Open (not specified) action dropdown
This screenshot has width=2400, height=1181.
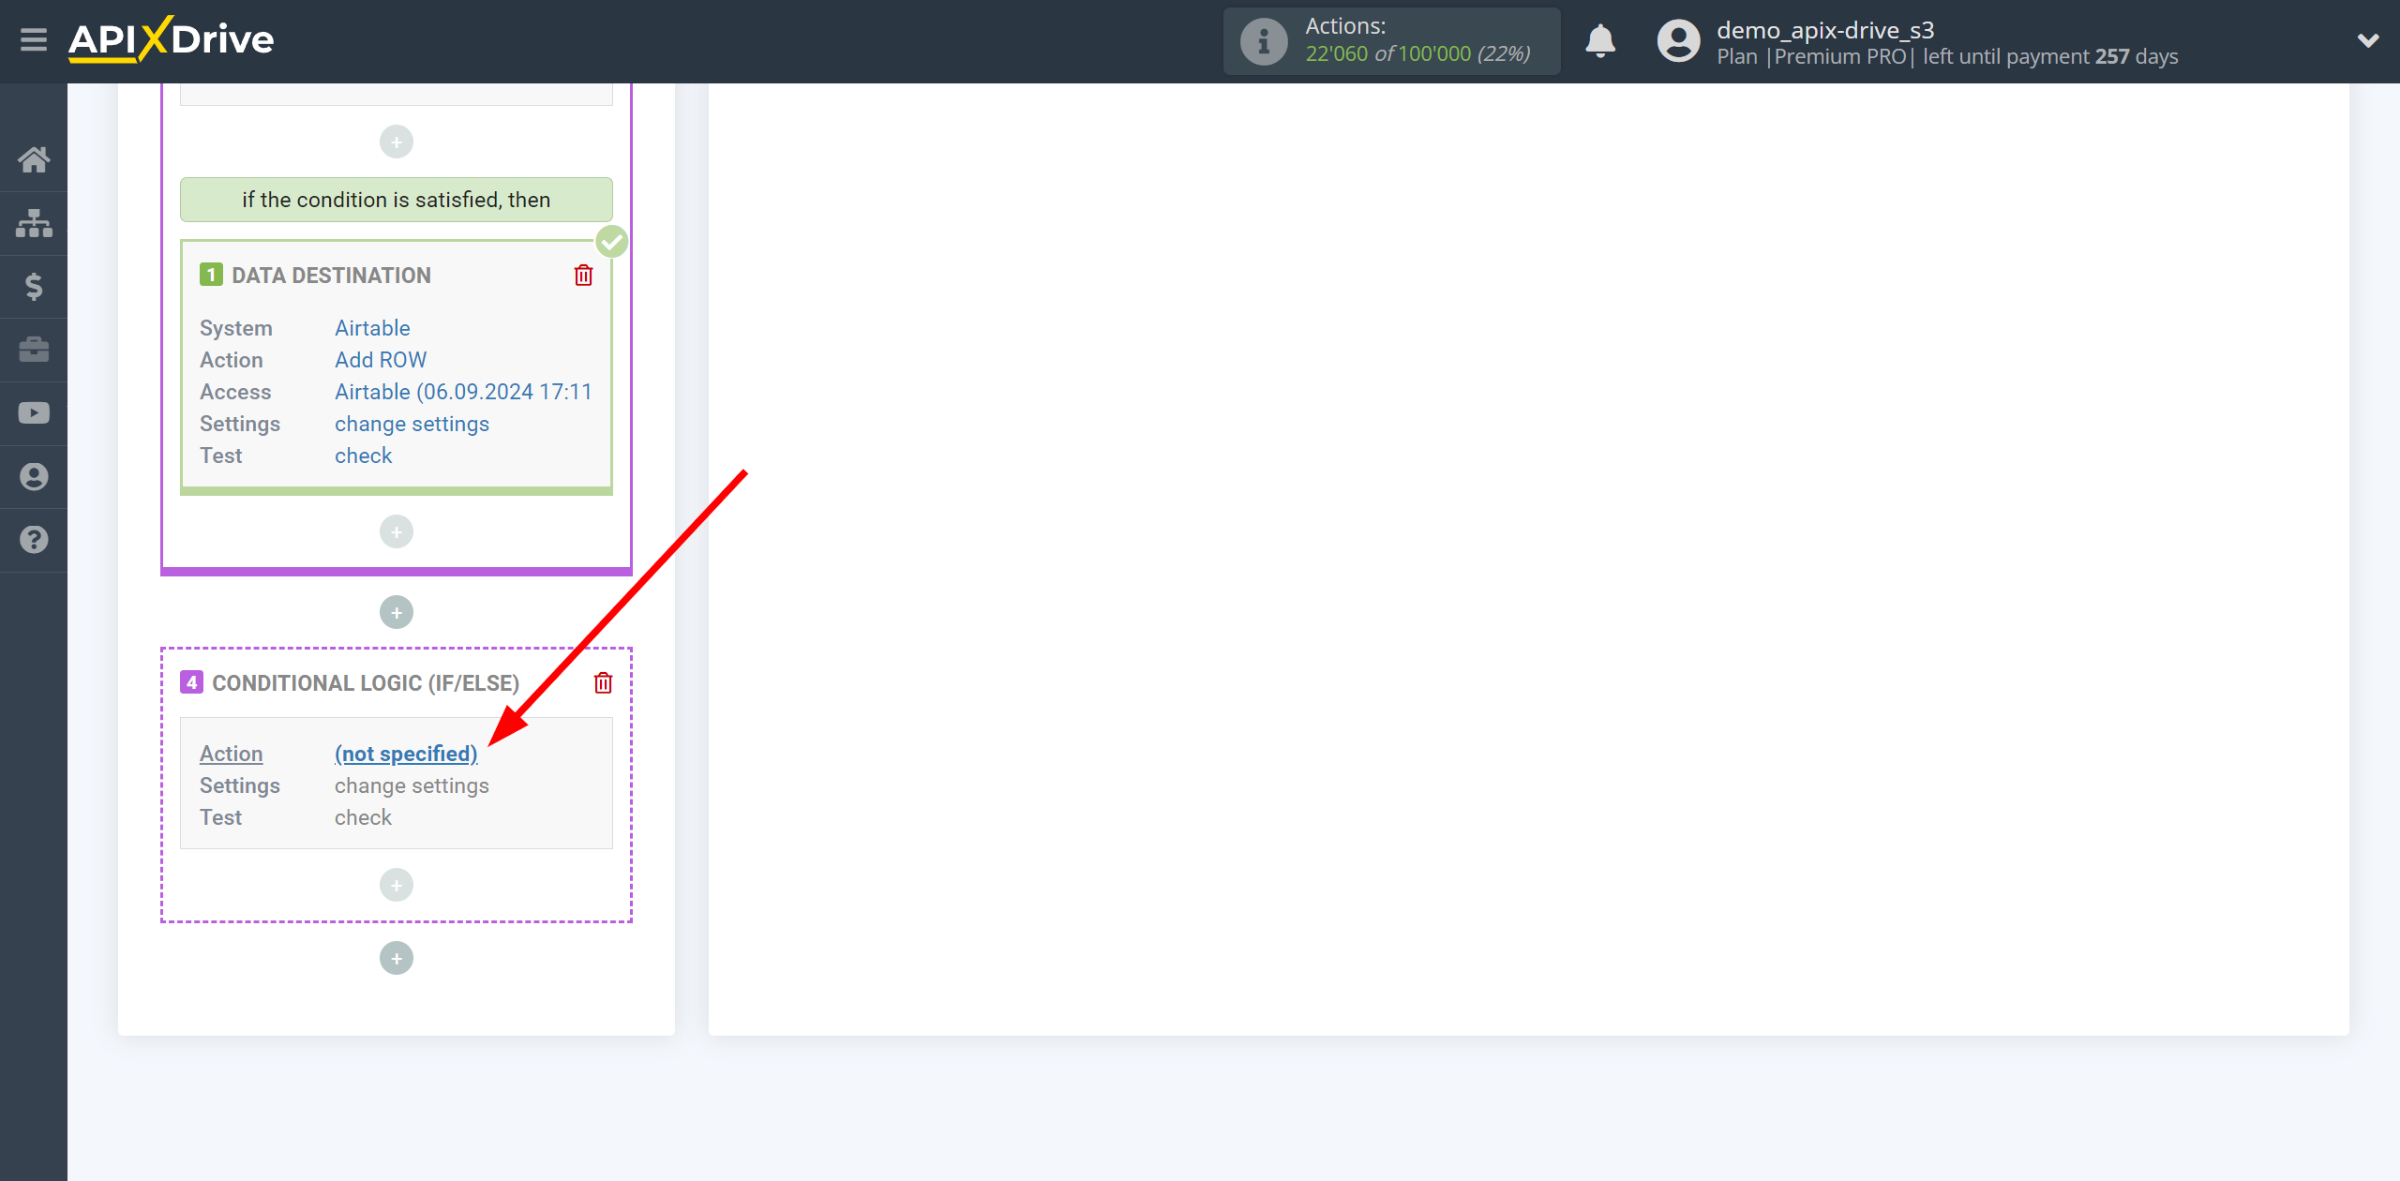[x=406, y=753]
